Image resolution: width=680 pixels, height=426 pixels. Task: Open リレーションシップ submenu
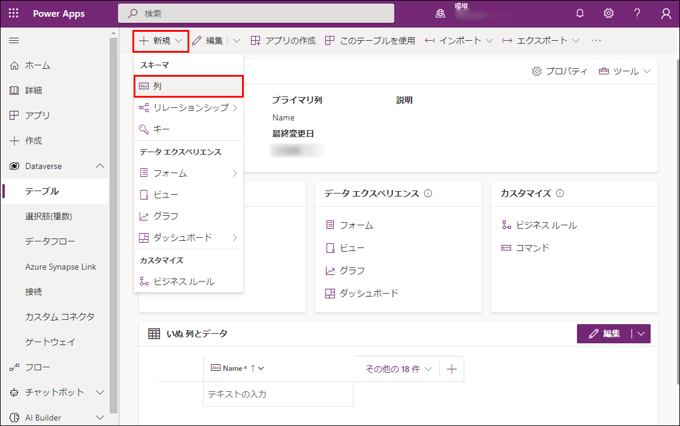click(x=189, y=108)
